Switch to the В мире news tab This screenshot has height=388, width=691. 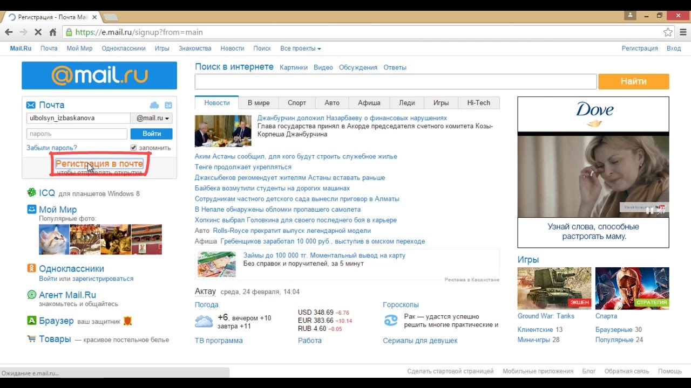point(259,103)
